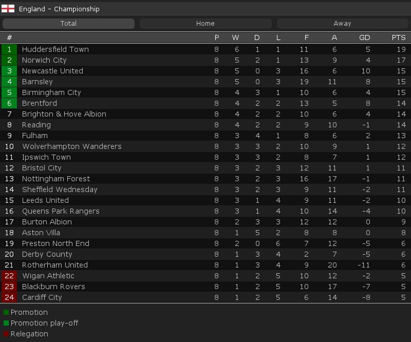Click the # rank column header
411x342 pixels.
[9, 37]
